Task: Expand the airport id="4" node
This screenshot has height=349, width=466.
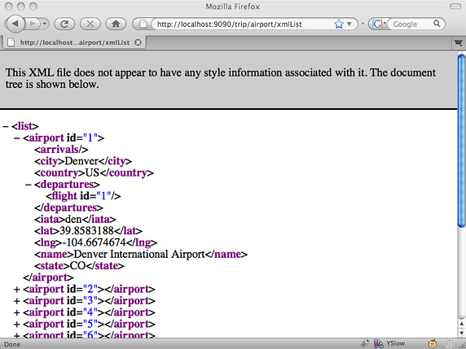Action: (x=17, y=312)
